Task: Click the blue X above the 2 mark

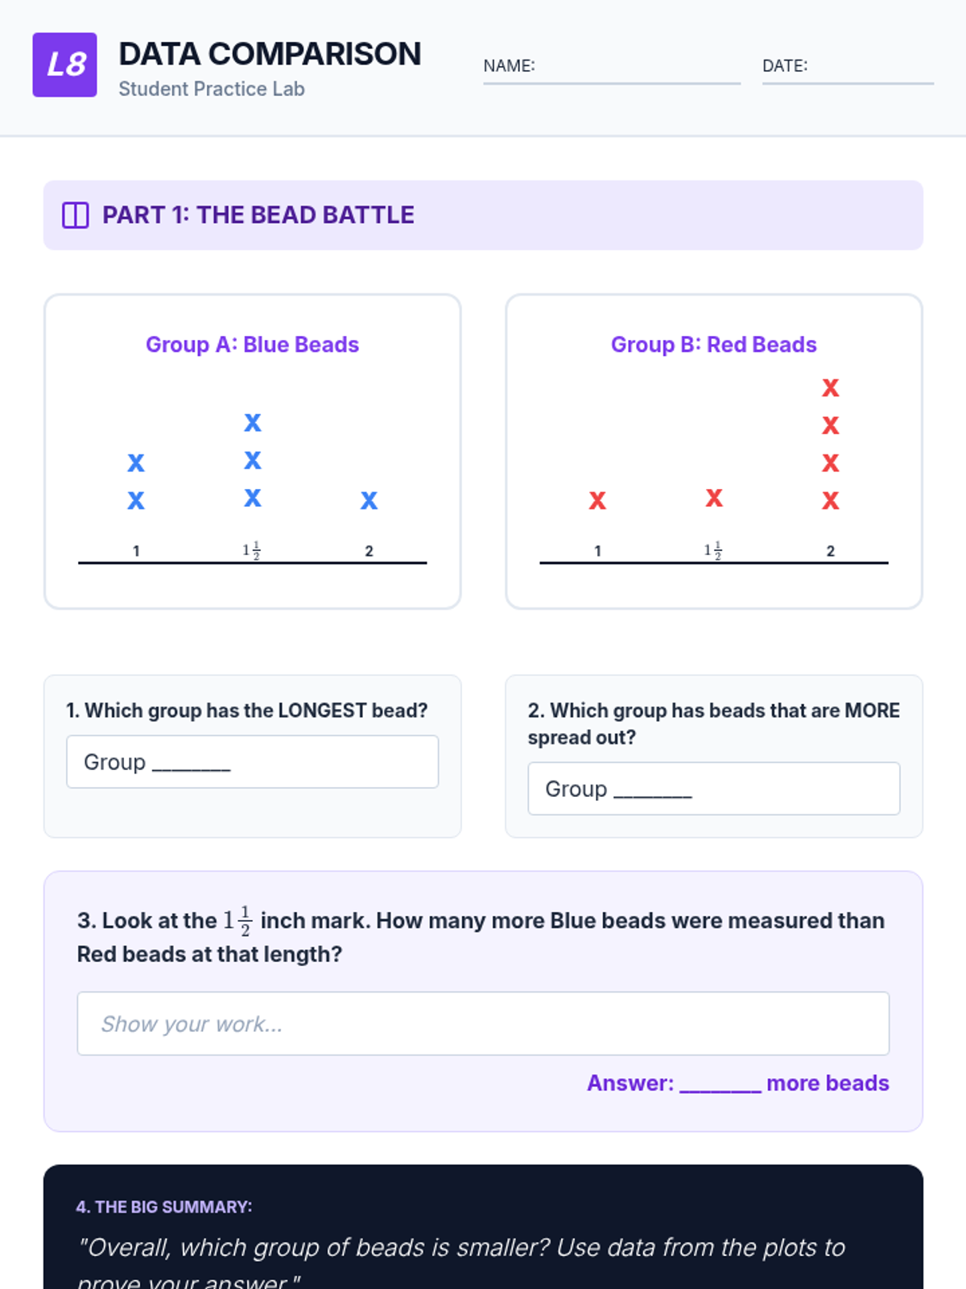Action: (x=369, y=500)
